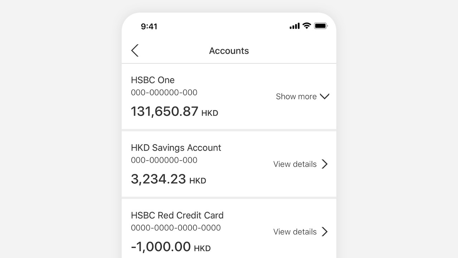Select the HSBC One account name

coord(153,80)
